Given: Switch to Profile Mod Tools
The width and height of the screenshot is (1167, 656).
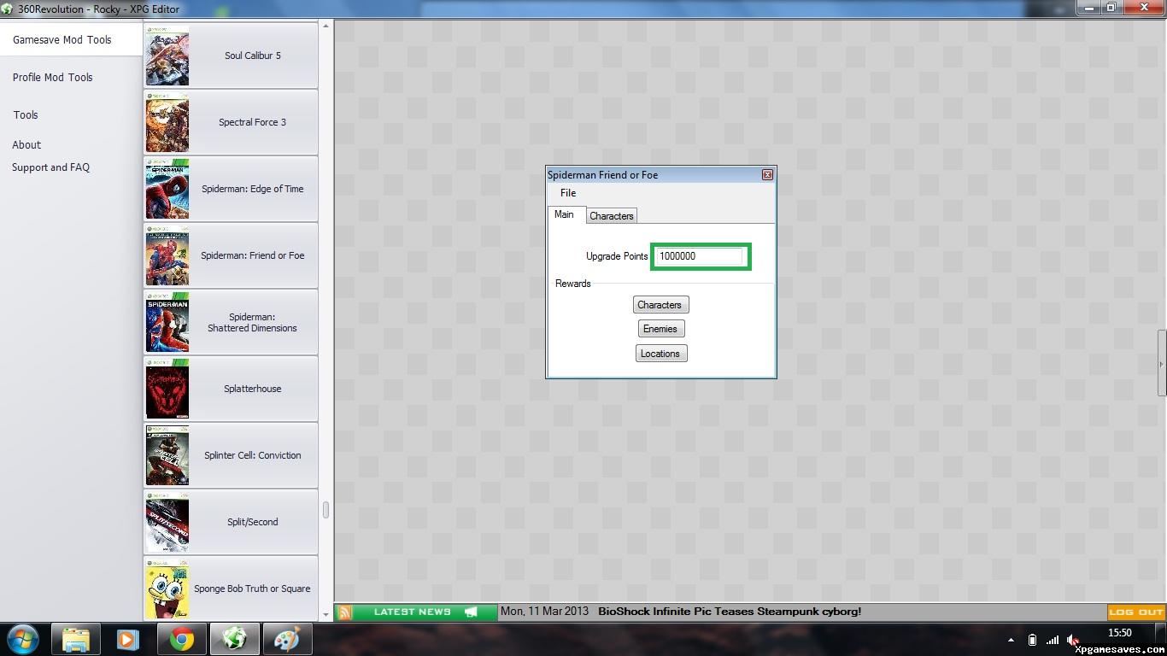Looking at the screenshot, I should (x=53, y=78).
